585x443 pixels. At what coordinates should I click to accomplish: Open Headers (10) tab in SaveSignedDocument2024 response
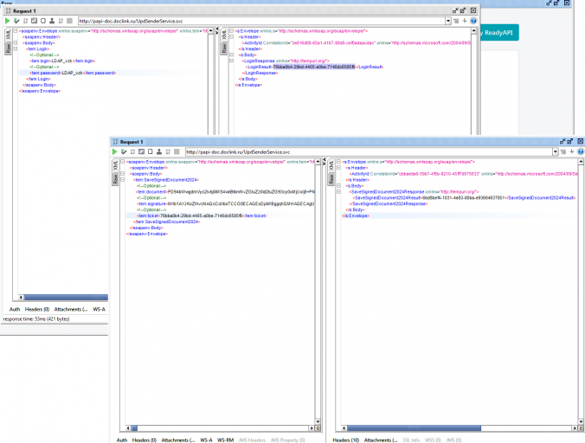tap(345, 440)
